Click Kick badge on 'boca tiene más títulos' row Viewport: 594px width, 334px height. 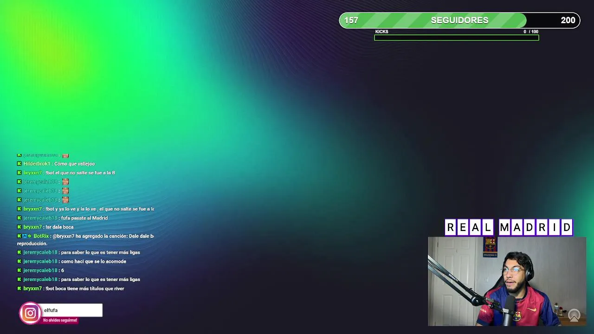[x=19, y=289]
